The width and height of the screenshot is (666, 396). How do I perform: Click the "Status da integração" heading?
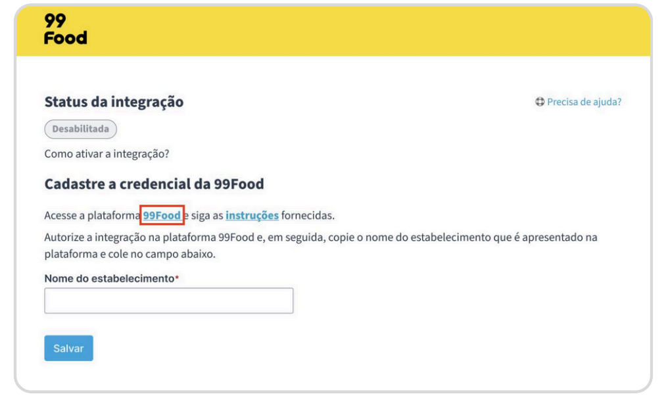pyautogui.click(x=114, y=102)
